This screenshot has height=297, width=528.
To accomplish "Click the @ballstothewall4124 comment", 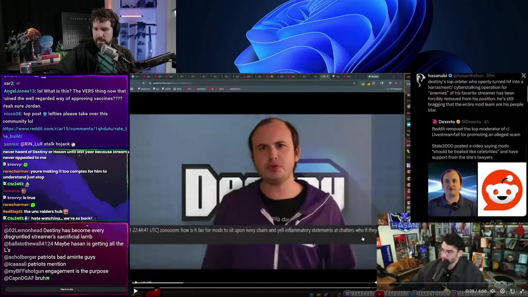I will pos(64,247).
